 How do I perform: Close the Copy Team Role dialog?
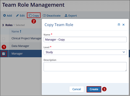coord(123,25)
